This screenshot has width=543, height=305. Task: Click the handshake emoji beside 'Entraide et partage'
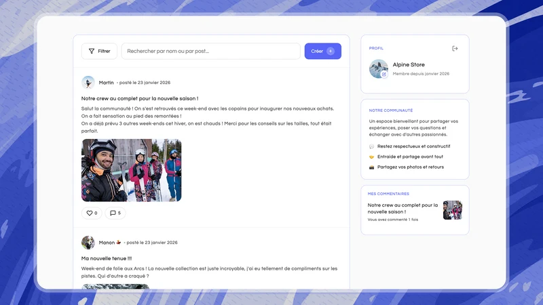[371, 157]
